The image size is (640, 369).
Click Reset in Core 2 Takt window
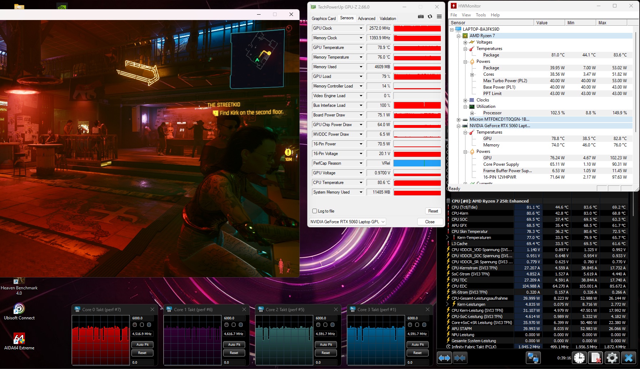(x=326, y=353)
